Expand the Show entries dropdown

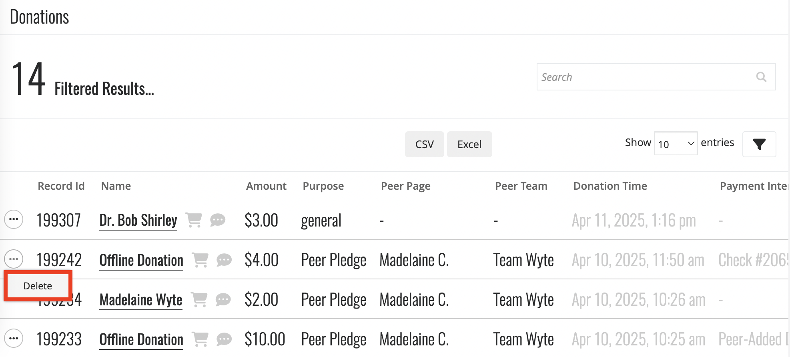(x=676, y=144)
